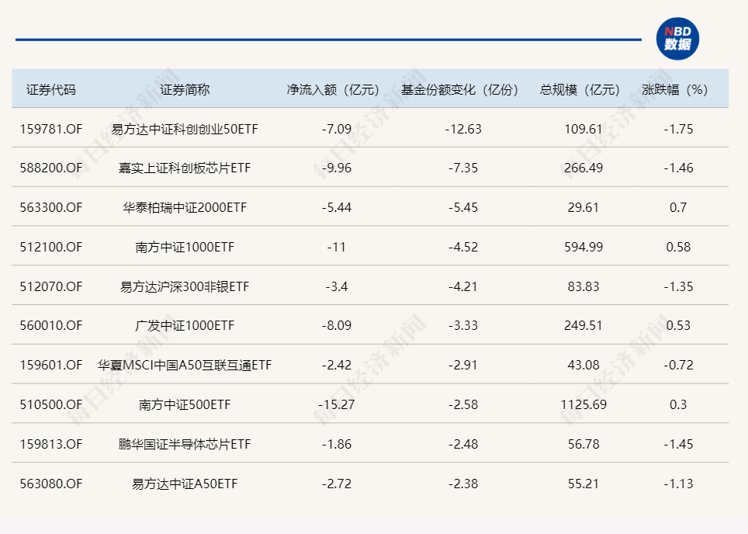
Task: Click the 涨跌幅（%） column header
Action: pos(678,89)
